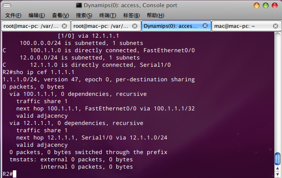Click the terminal icon in title bar
Image resolution: width=282 pixels, height=178 pixels.
[x=79, y=6]
